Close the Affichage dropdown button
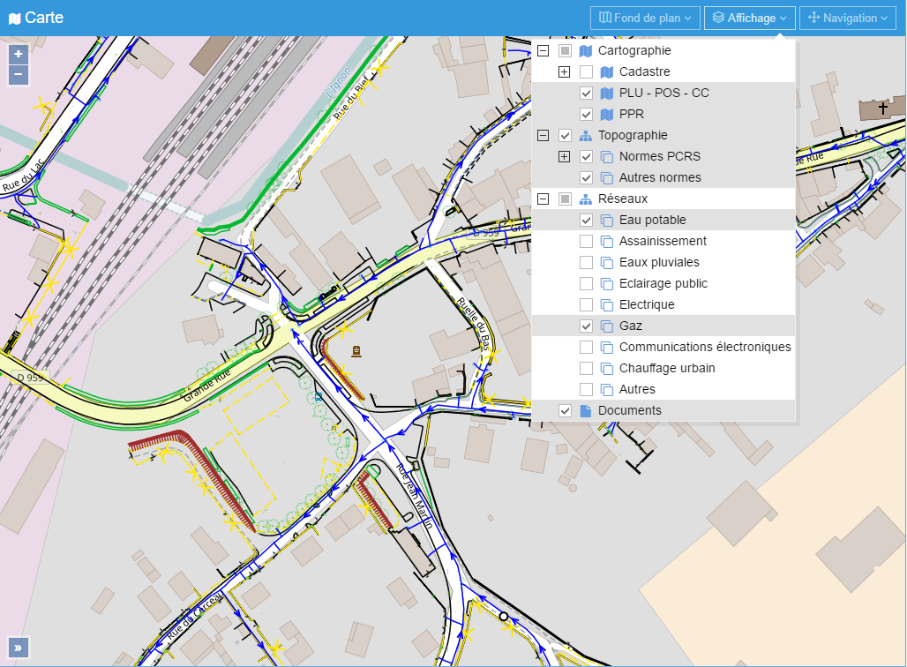The image size is (907, 667). tap(750, 19)
